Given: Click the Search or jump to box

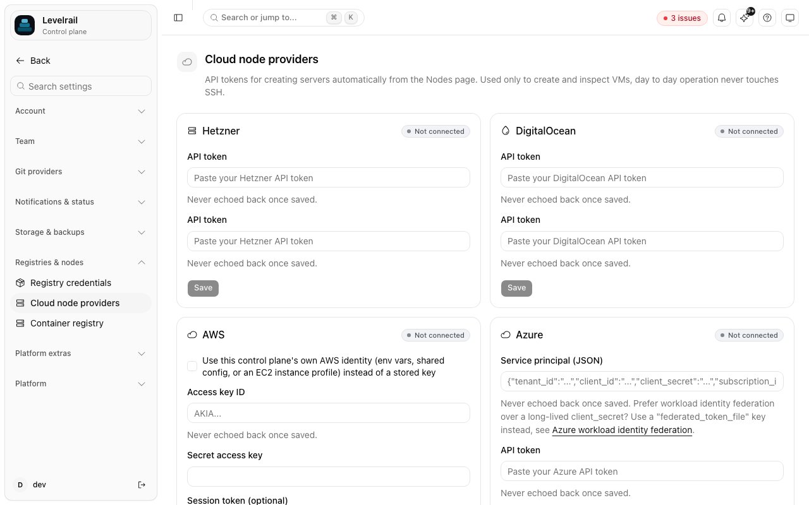Looking at the screenshot, I should tap(284, 18).
